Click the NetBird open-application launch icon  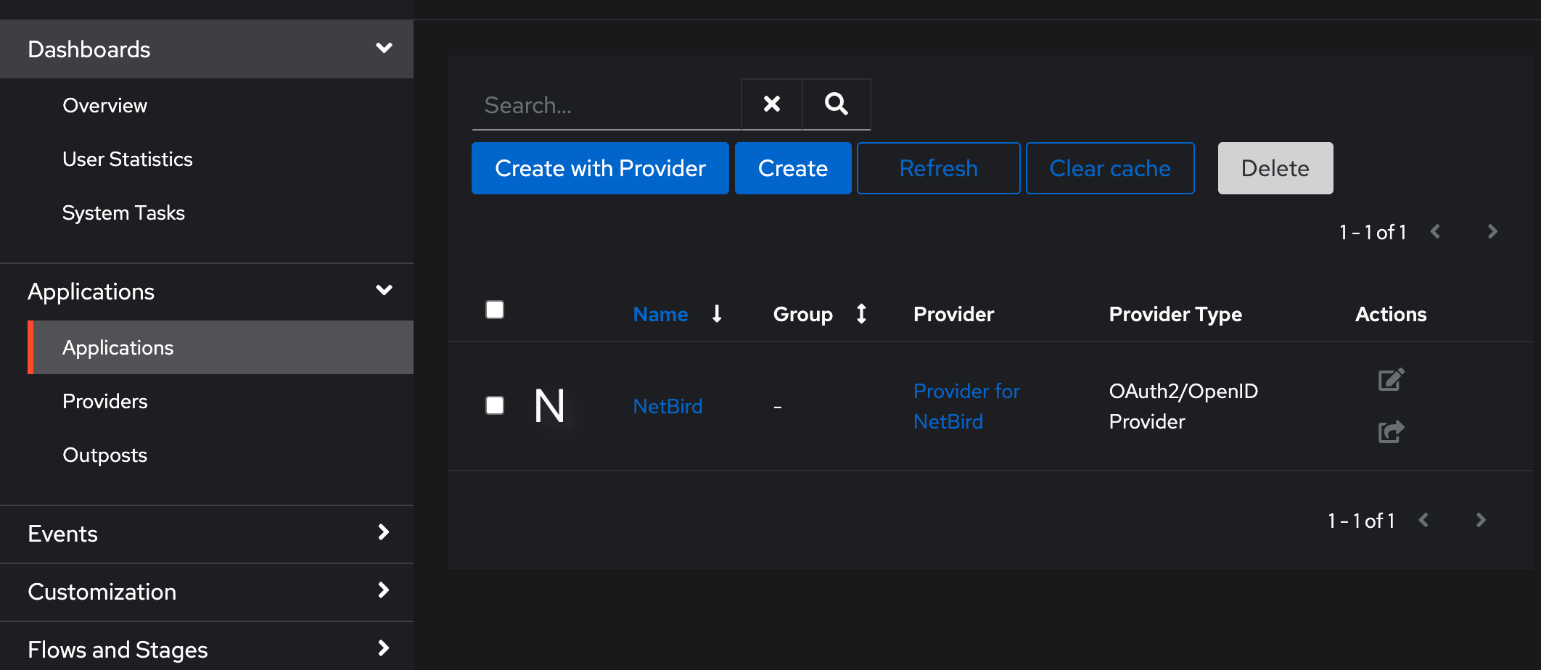[x=1389, y=432]
